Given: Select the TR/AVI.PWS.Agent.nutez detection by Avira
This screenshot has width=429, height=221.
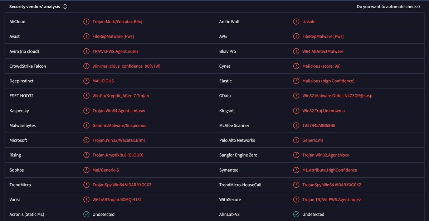Looking at the screenshot, I should click(x=116, y=51).
